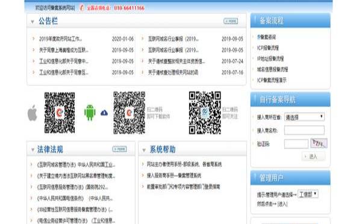Open the IP地址报备流程 link

coord(270,58)
